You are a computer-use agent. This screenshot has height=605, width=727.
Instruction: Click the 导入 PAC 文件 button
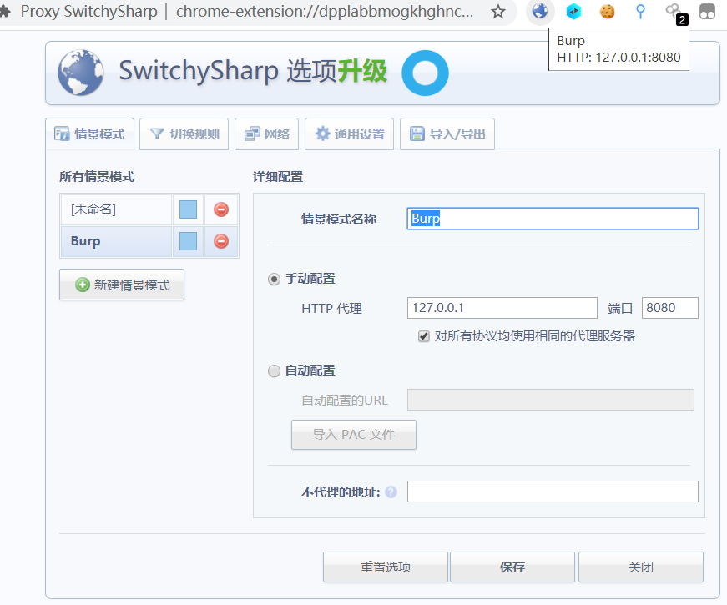pyautogui.click(x=354, y=435)
